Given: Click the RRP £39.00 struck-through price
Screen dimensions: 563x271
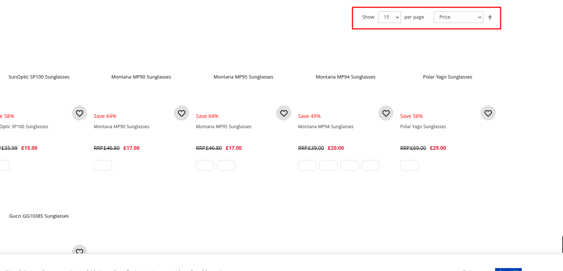Looking at the screenshot, I should pyautogui.click(x=311, y=148).
